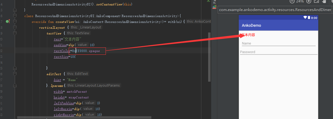Click the Password field in preview

(x=279, y=52)
